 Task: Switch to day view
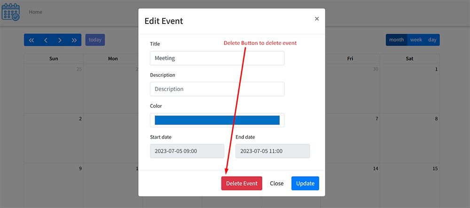pos(432,40)
